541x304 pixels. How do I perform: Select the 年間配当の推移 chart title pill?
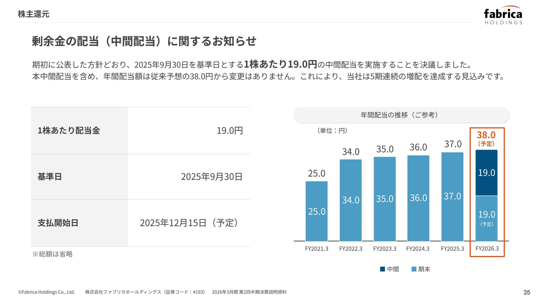(x=401, y=115)
